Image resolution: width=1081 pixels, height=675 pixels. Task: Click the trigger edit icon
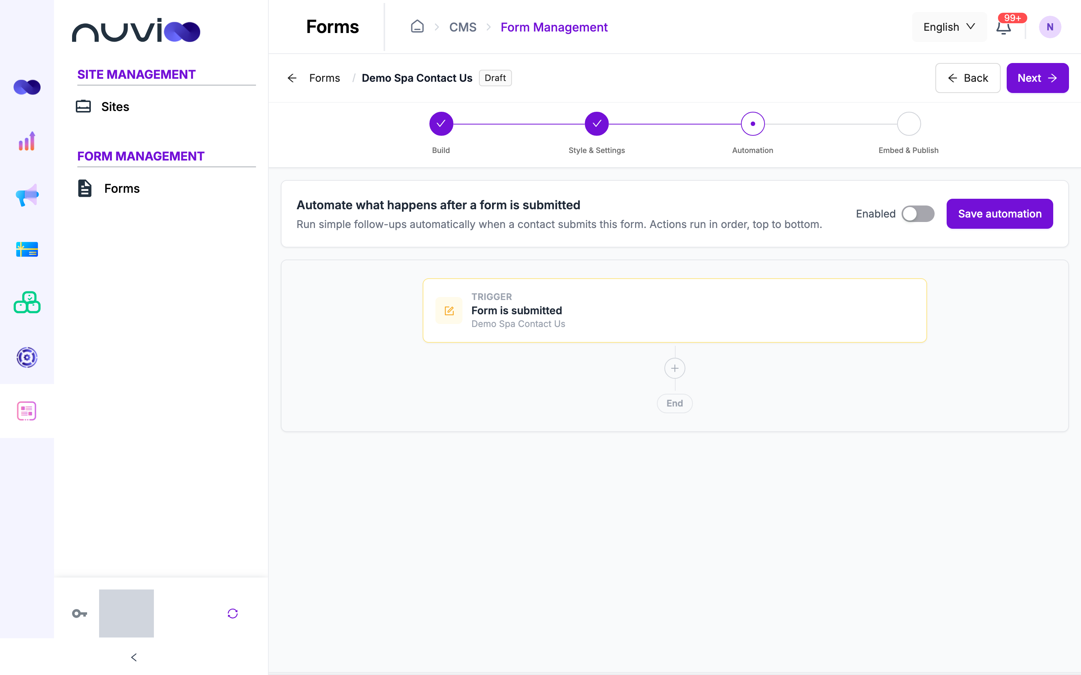pos(449,311)
